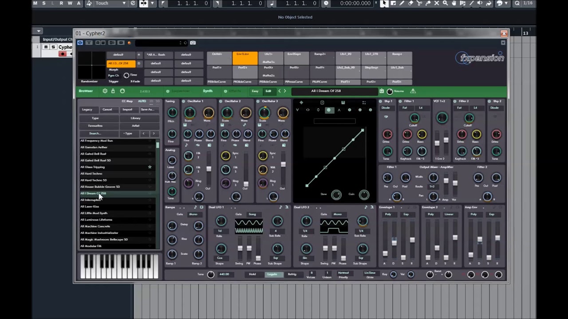The width and height of the screenshot is (568, 319).
Task: Click the preset Search field
Action: (99, 133)
